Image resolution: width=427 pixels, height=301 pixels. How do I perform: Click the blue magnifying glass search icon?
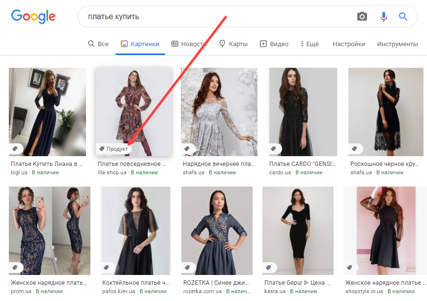coord(403,16)
